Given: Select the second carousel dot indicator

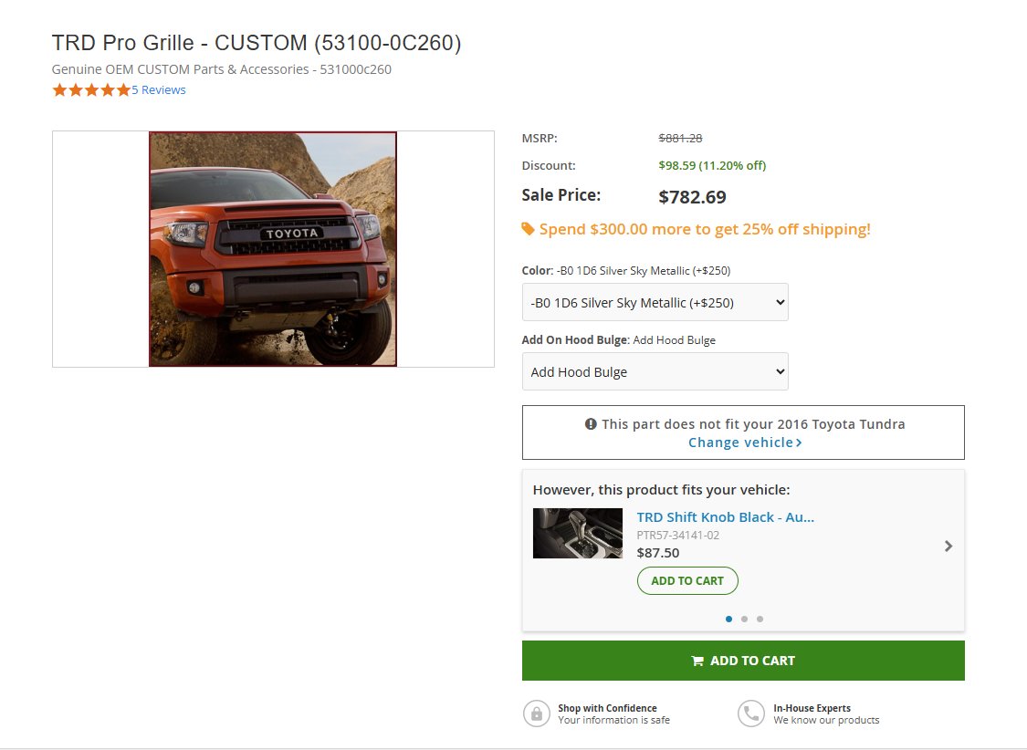Looking at the screenshot, I should point(745,620).
